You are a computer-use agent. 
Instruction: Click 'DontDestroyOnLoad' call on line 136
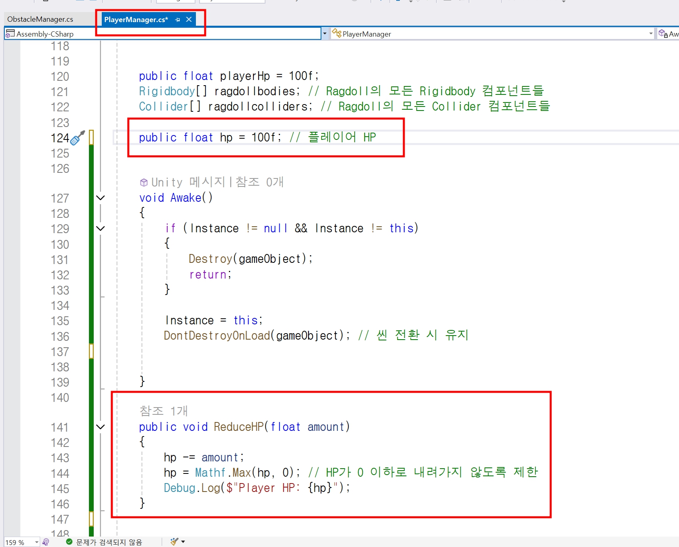(217, 336)
